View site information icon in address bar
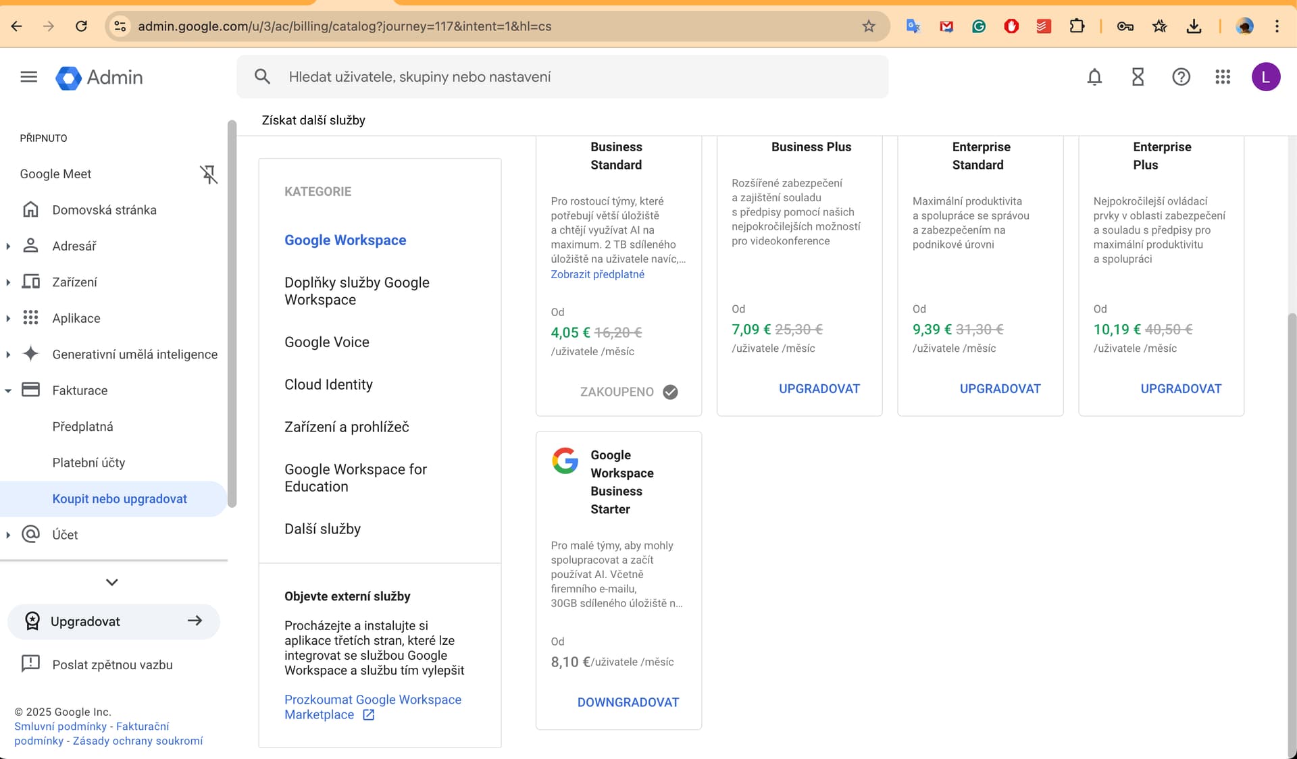 (x=120, y=26)
